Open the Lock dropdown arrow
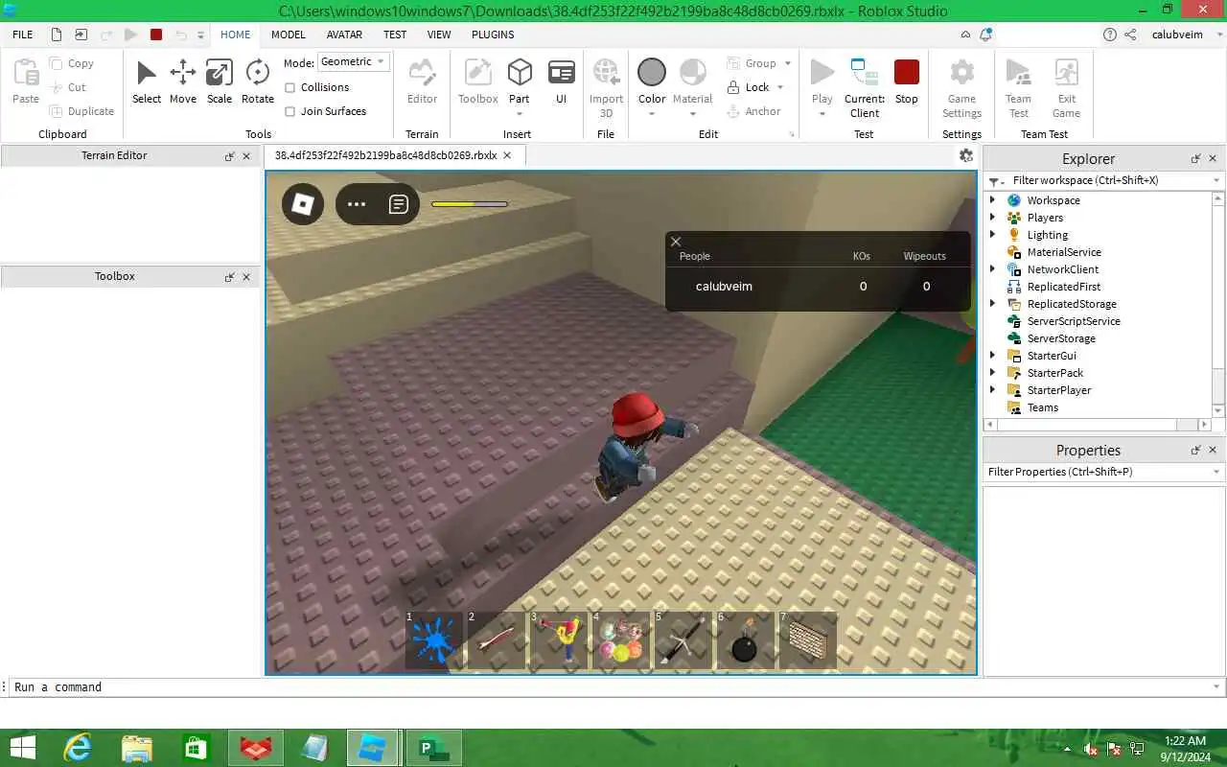 click(780, 87)
